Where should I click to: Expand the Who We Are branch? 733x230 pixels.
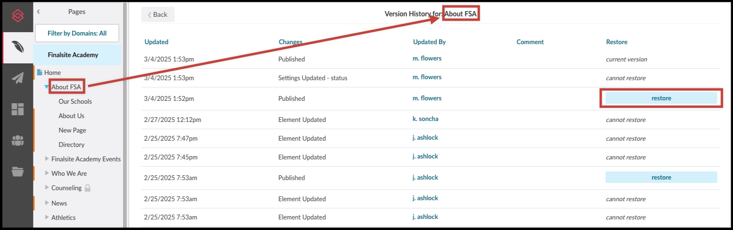(47, 173)
